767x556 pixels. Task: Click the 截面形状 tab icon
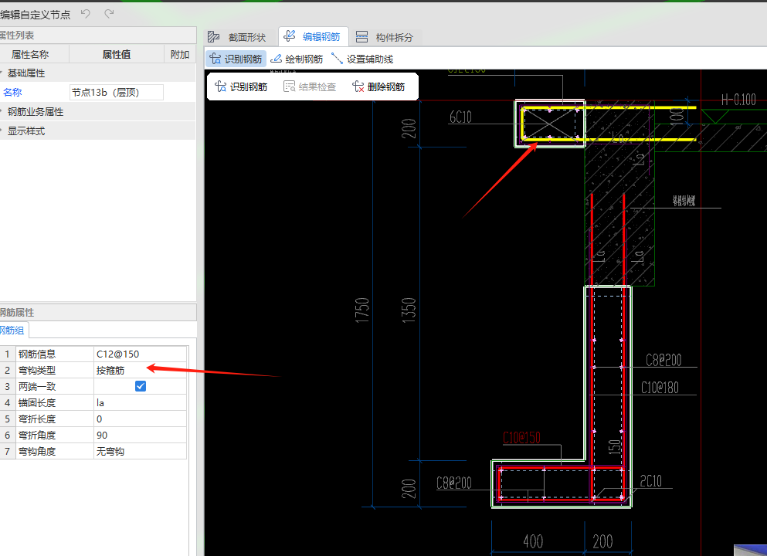click(x=214, y=36)
